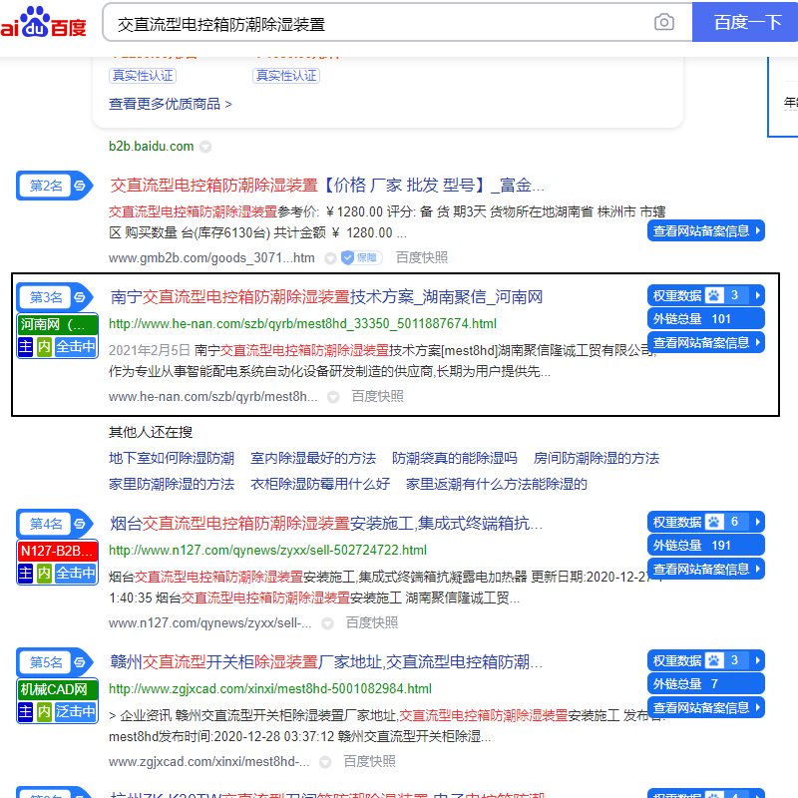Click 权重数据 6 button for the n127 result

tap(706, 522)
